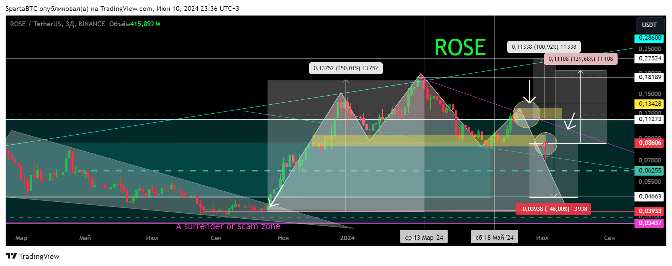
Task: Click the 100,92% measurement label
Action: (544, 47)
